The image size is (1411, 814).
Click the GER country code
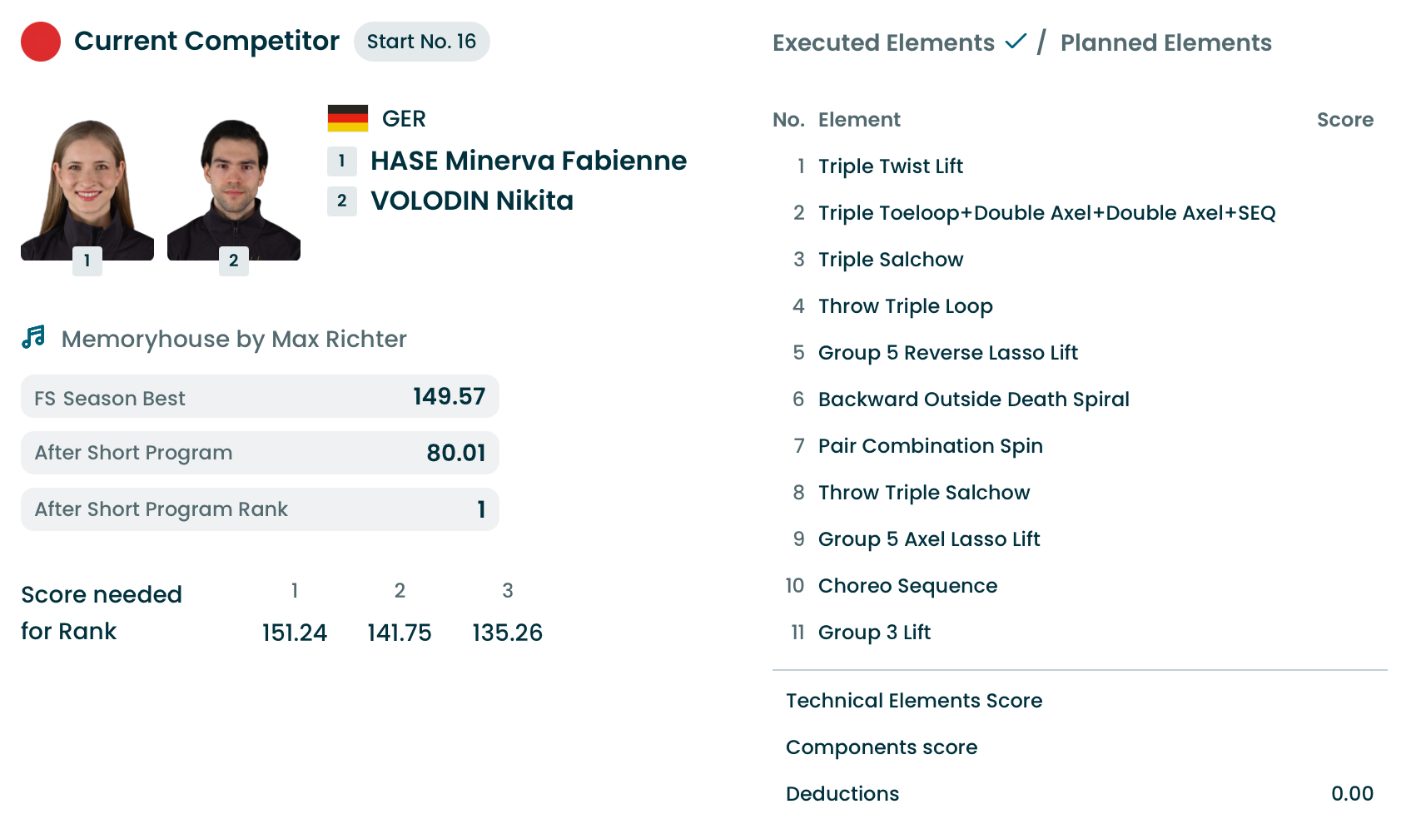(404, 119)
